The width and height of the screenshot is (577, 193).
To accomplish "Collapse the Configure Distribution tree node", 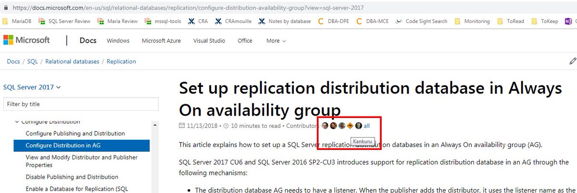I will (17, 122).
